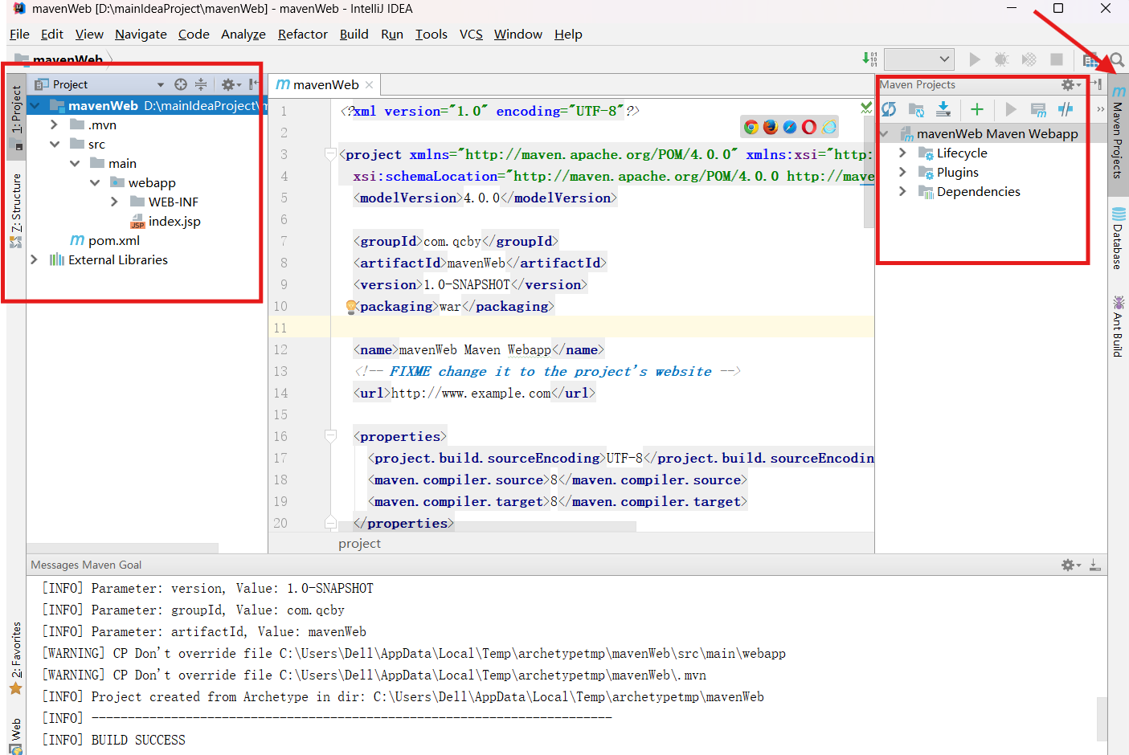Screen dimensions: 1129x755
Task: Click the Debug bug icon
Action: click(x=1001, y=59)
